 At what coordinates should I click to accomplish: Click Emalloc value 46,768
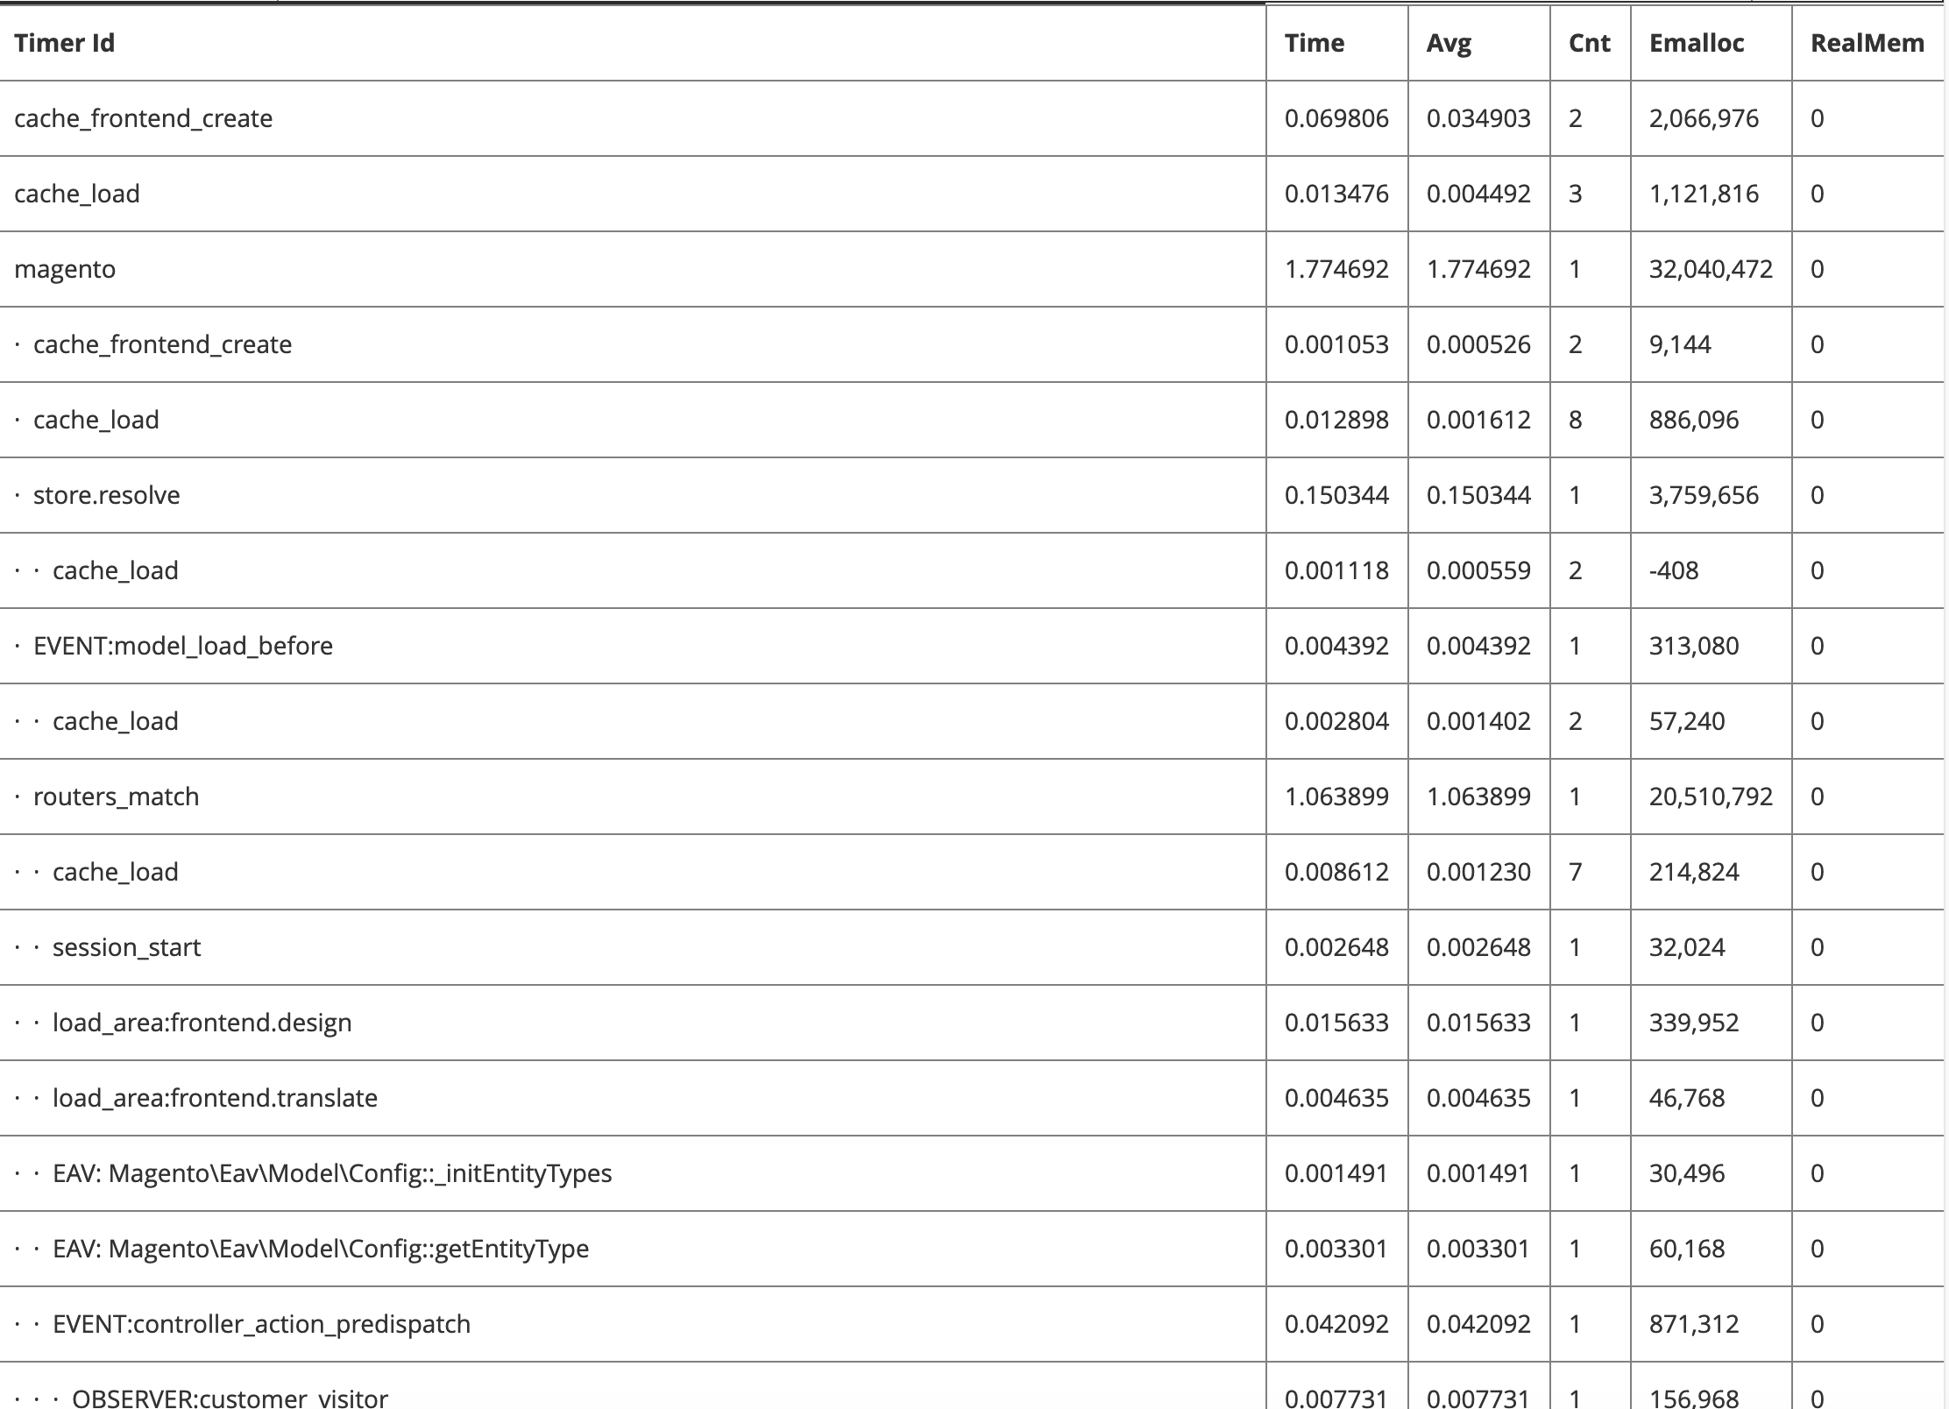(x=1687, y=1098)
